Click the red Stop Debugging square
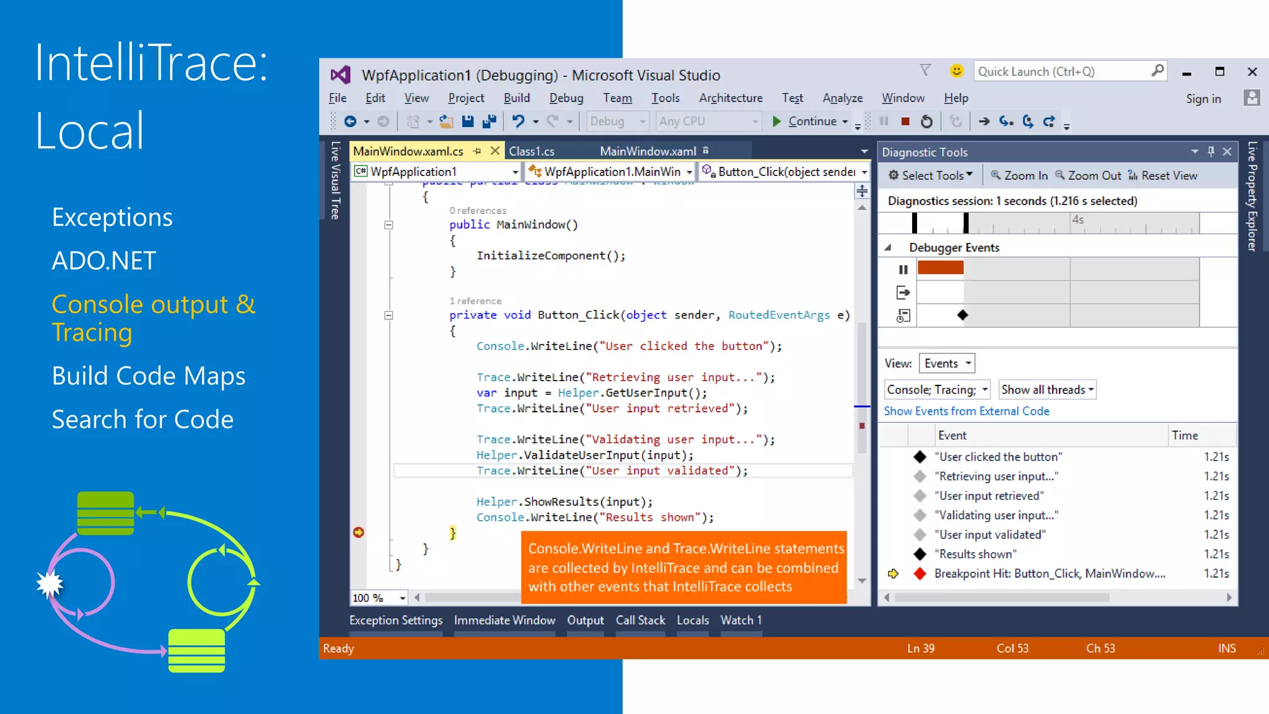Image resolution: width=1269 pixels, height=714 pixels. 905,121
